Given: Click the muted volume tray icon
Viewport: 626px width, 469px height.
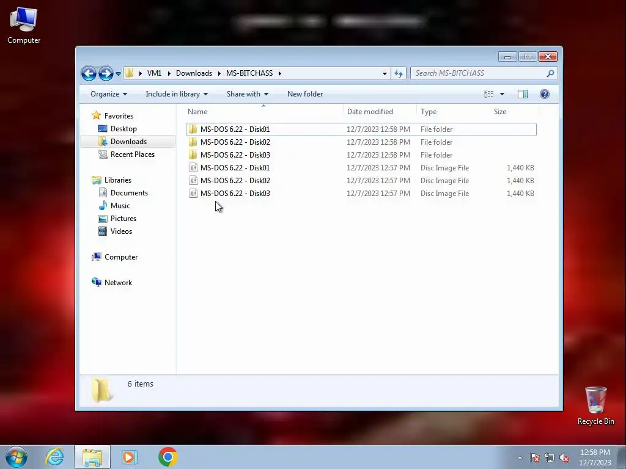Looking at the screenshot, I should 564,457.
